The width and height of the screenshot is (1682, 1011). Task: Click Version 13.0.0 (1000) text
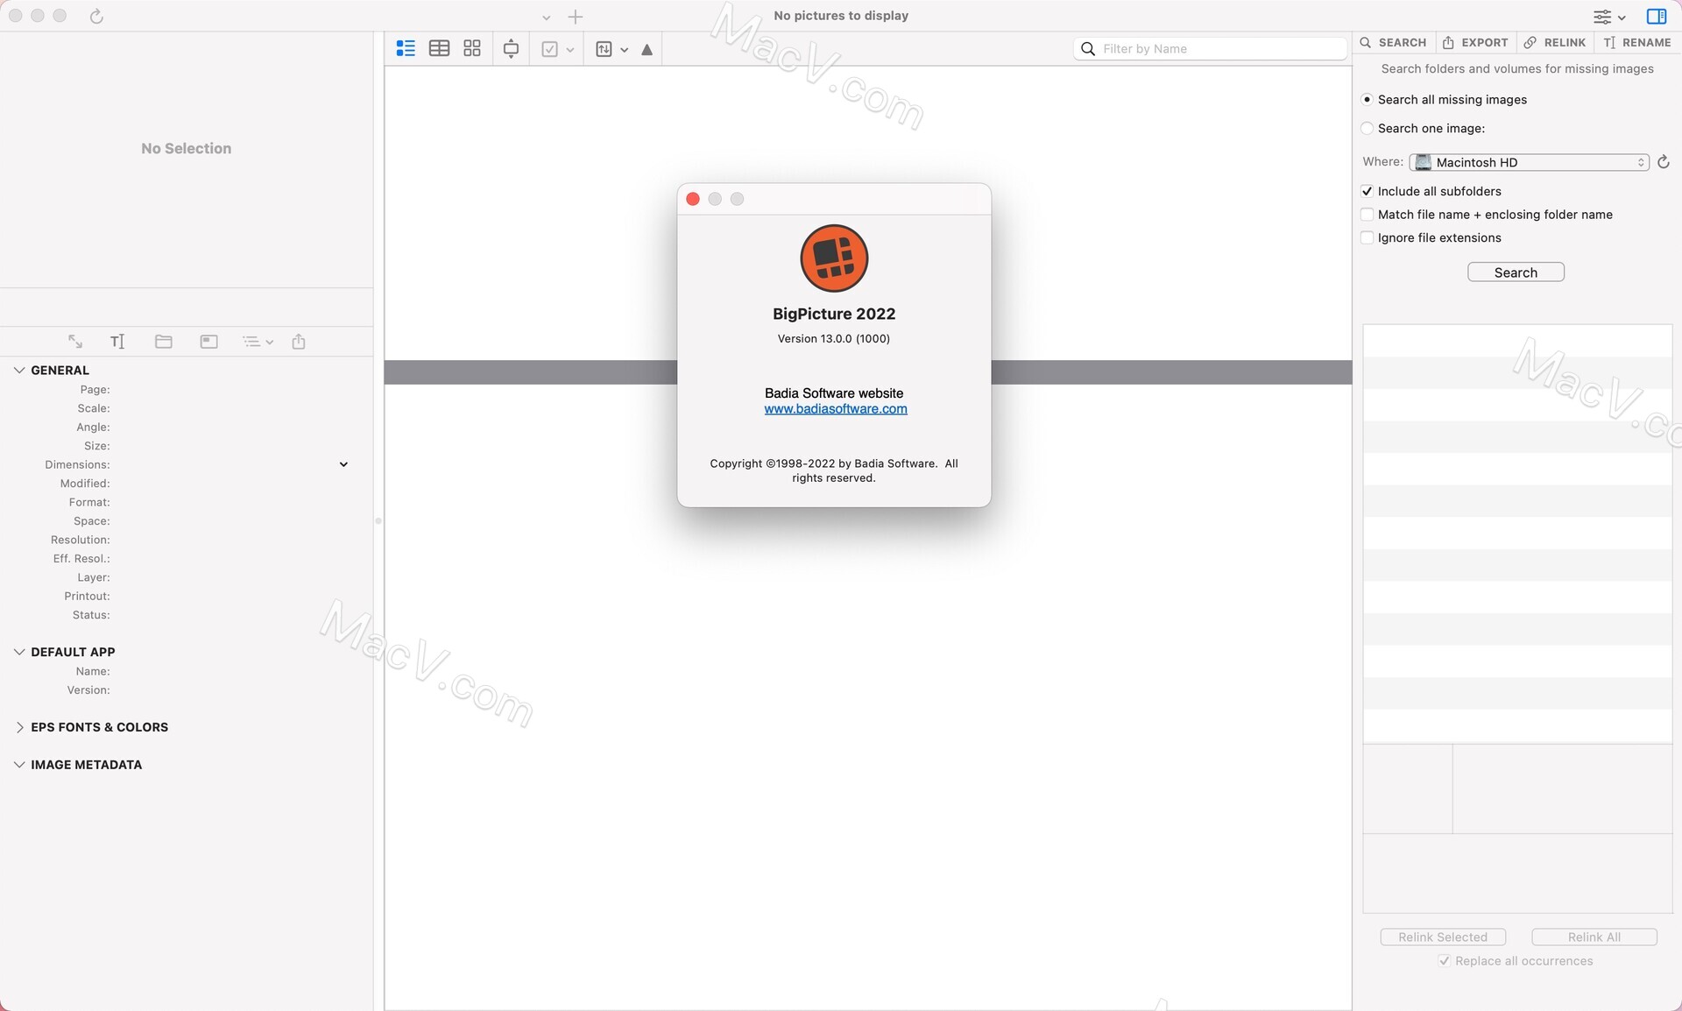click(834, 339)
